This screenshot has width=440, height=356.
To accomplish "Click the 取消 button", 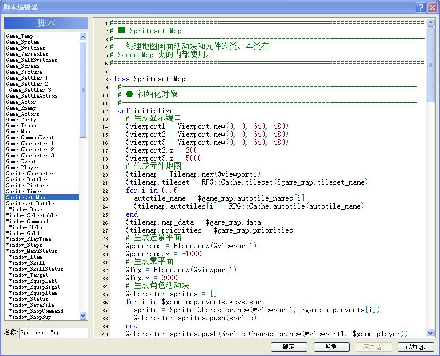I will click(331, 347).
